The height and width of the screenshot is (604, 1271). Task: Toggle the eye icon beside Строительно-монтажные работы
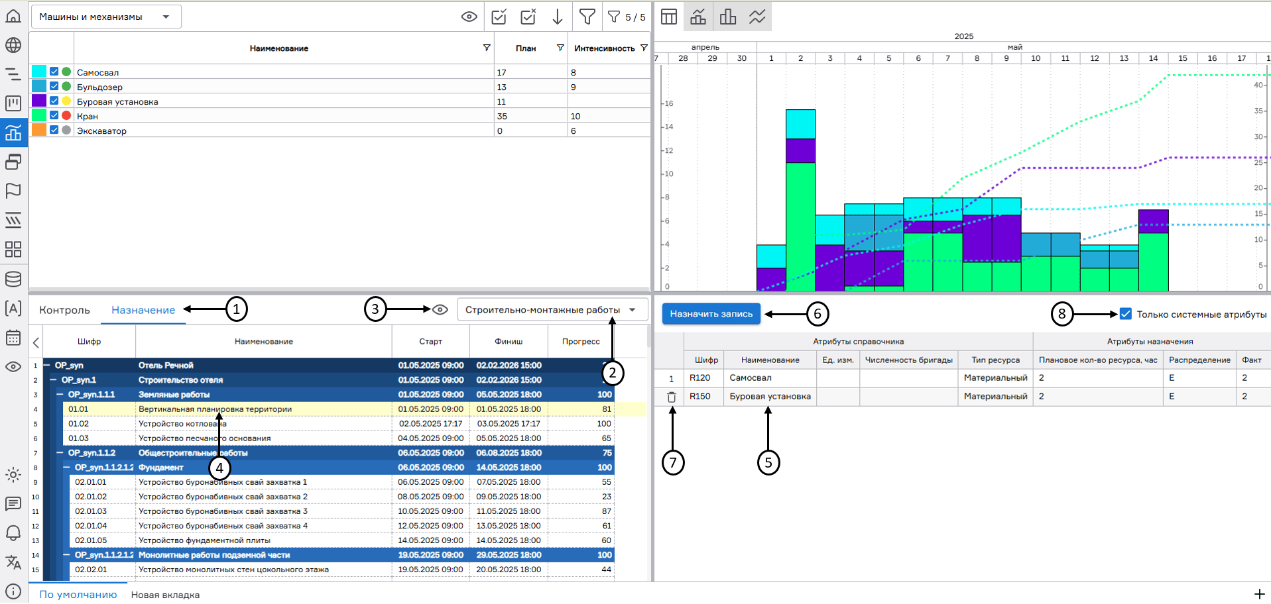pos(440,309)
